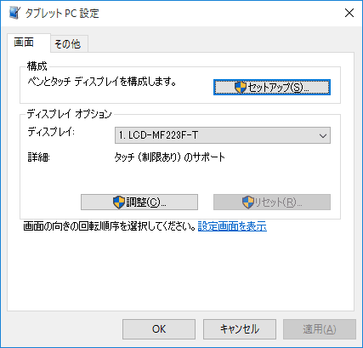Click the リセット(R)... button
Viewport: 363px width, 348px height.
pyautogui.click(x=272, y=203)
